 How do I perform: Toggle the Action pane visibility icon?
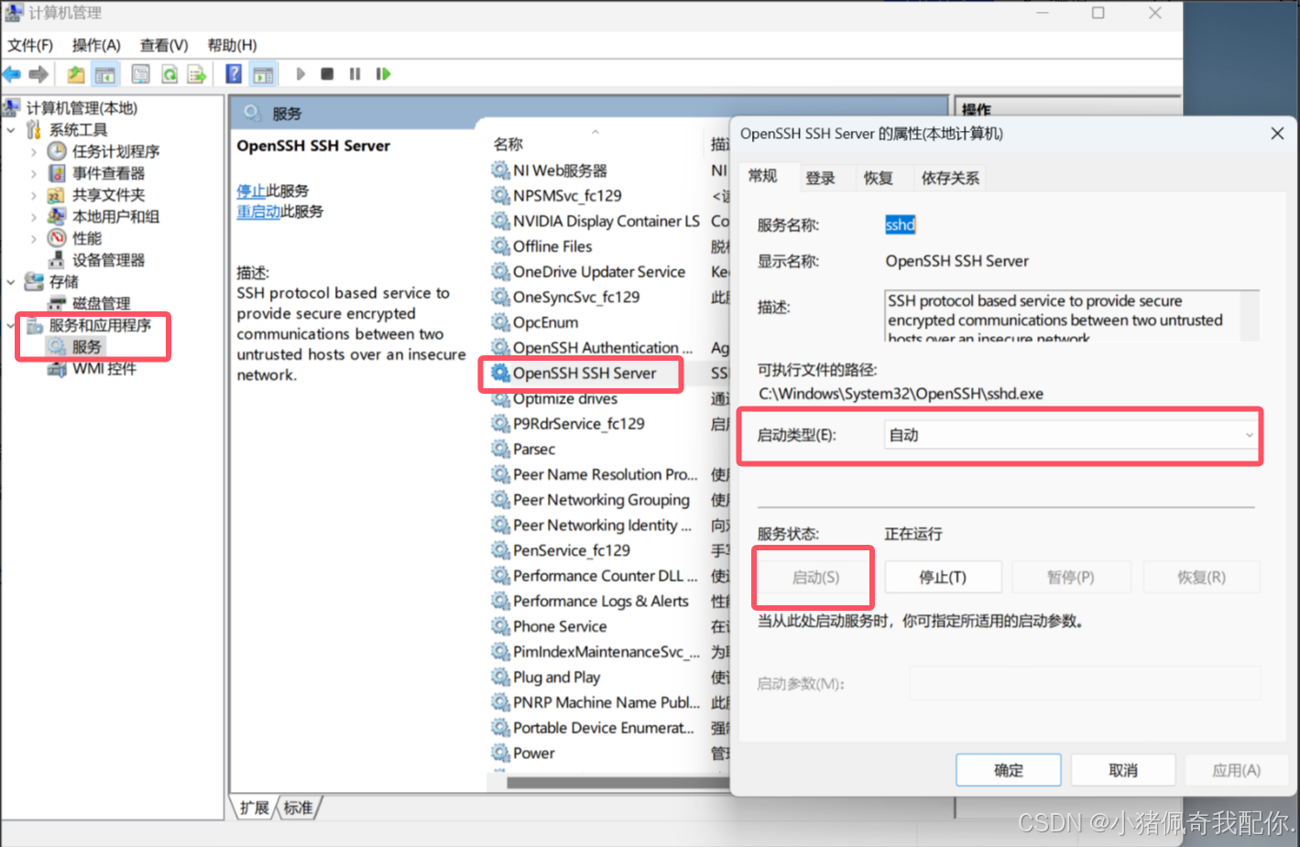263,74
